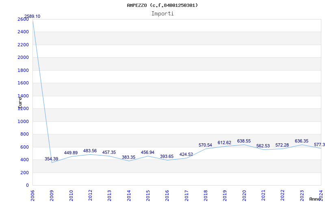Image resolution: width=325 pixels, height=203 pixels.
Task: Click the 562.53 data label
Action: (x=263, y=146)
